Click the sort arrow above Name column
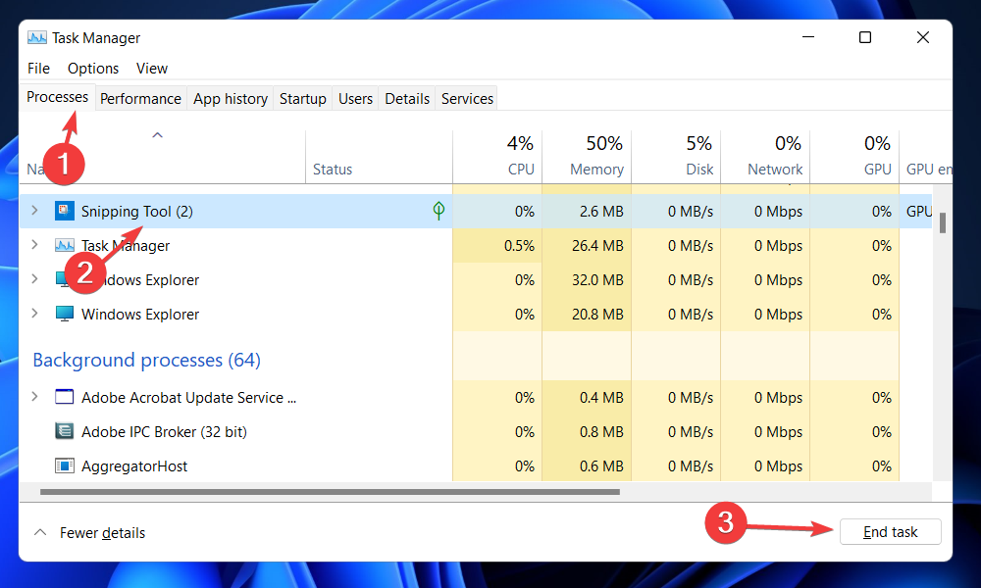The height and width of the screenshot is (588, 981). point(158,135)
